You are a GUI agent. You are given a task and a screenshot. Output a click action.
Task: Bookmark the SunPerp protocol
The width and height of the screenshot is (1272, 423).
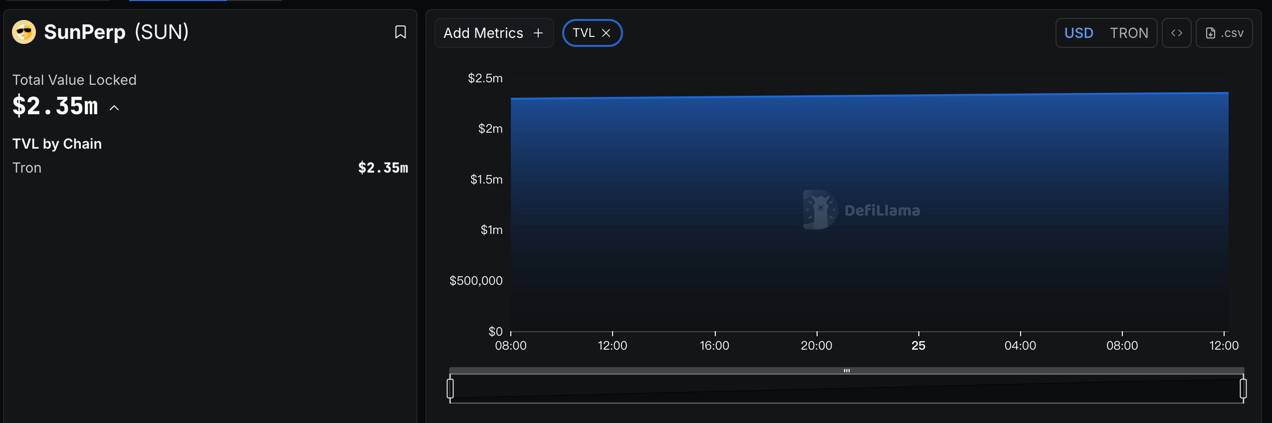pyautogui.click(x=400, y=32)
